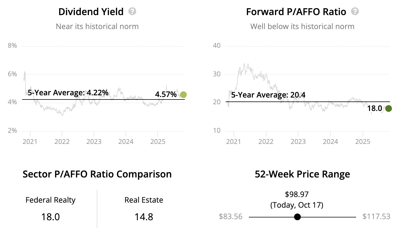Click the 5-Year Average: 4.22% label
Screen dimensions: 402x237
(68, 93)
